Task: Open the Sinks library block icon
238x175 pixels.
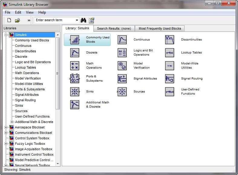Action: click(x=74, y=92)
